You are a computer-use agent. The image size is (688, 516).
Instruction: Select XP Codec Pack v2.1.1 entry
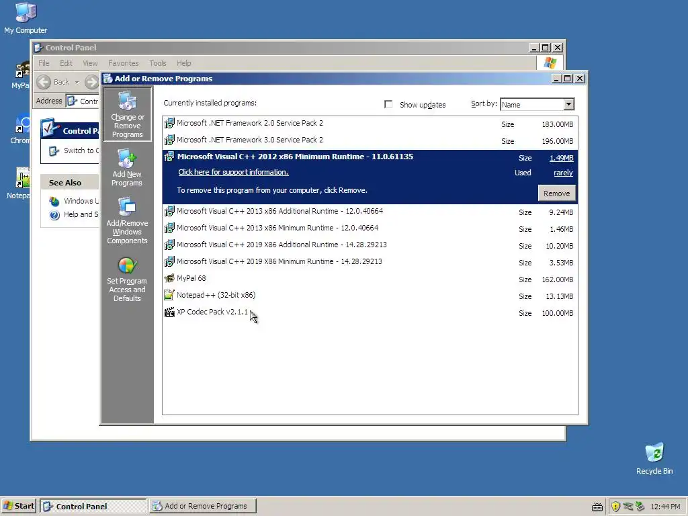coord(370,312)
